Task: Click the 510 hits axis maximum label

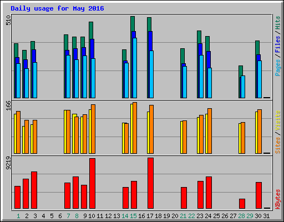Action: (8, 20)
